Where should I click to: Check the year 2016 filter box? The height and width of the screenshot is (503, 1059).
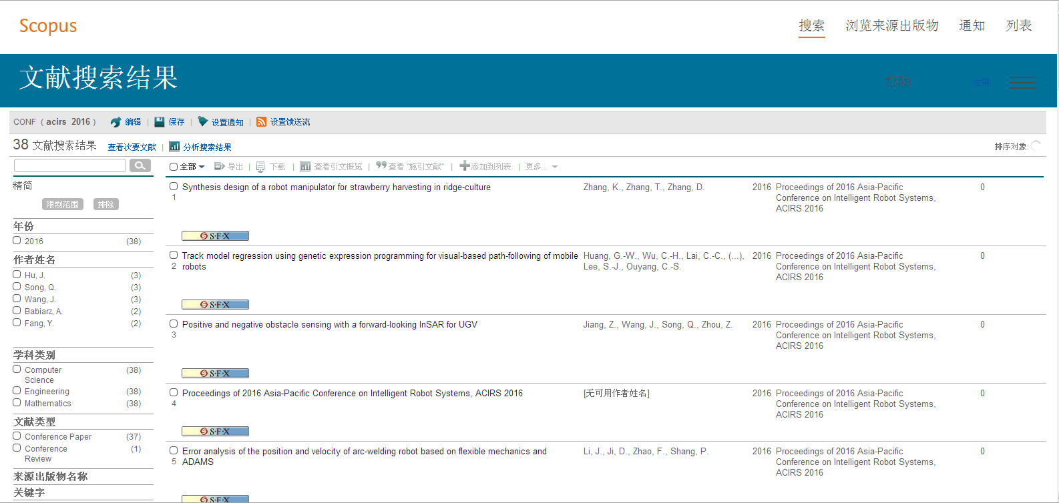click(x=17, y=240)
